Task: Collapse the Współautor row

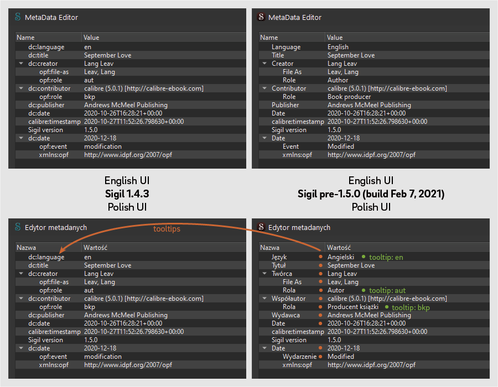Action: [x=264, y=298]
